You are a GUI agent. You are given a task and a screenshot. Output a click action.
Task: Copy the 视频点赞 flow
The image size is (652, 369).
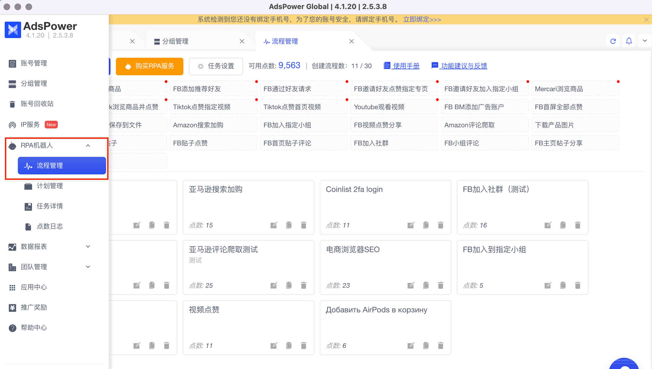pos(289,345)
